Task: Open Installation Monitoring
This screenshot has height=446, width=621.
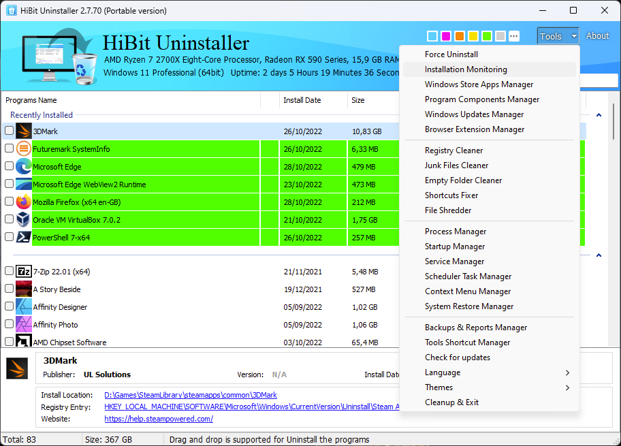Action: point(490,69)
